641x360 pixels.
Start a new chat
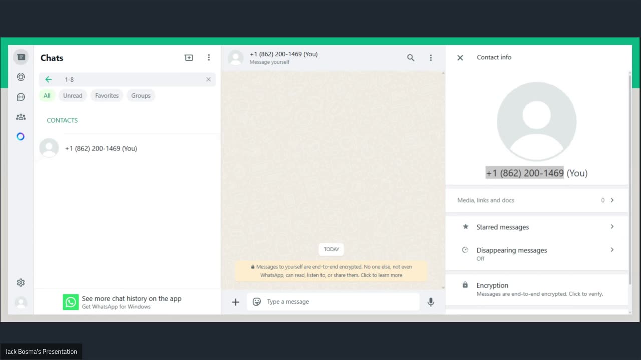pyautogui.click(x=189, y=58)
